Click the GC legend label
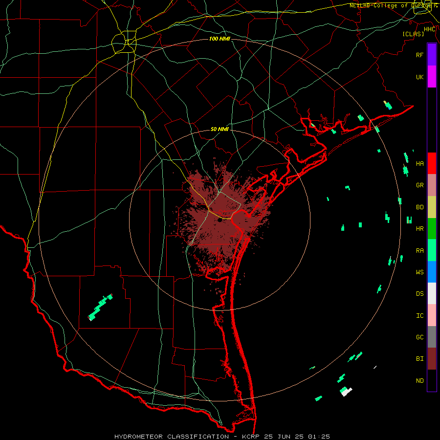The image size is (440, 440). click(x=419, y=337)
